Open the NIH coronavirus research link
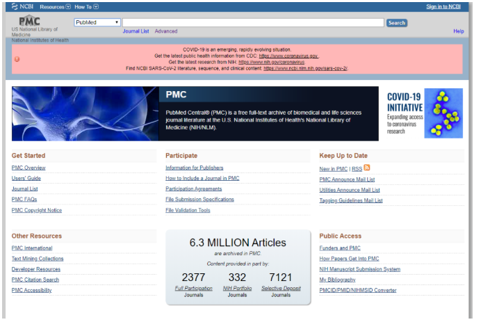The image size is (481, 322). coord(272,62)
